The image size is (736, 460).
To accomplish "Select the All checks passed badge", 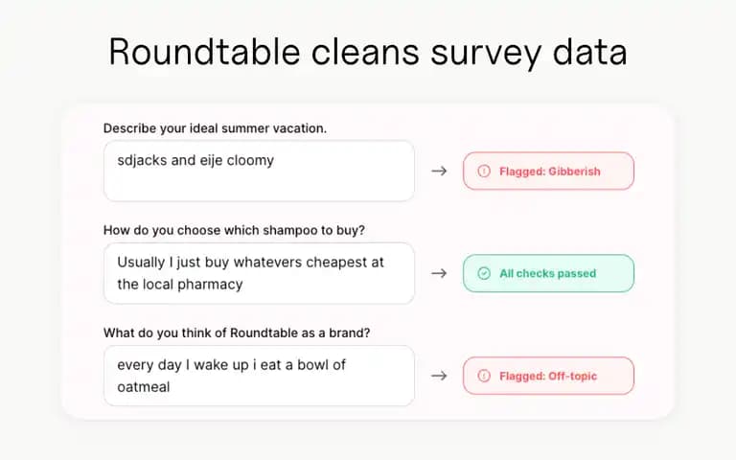I will (548, 273).
